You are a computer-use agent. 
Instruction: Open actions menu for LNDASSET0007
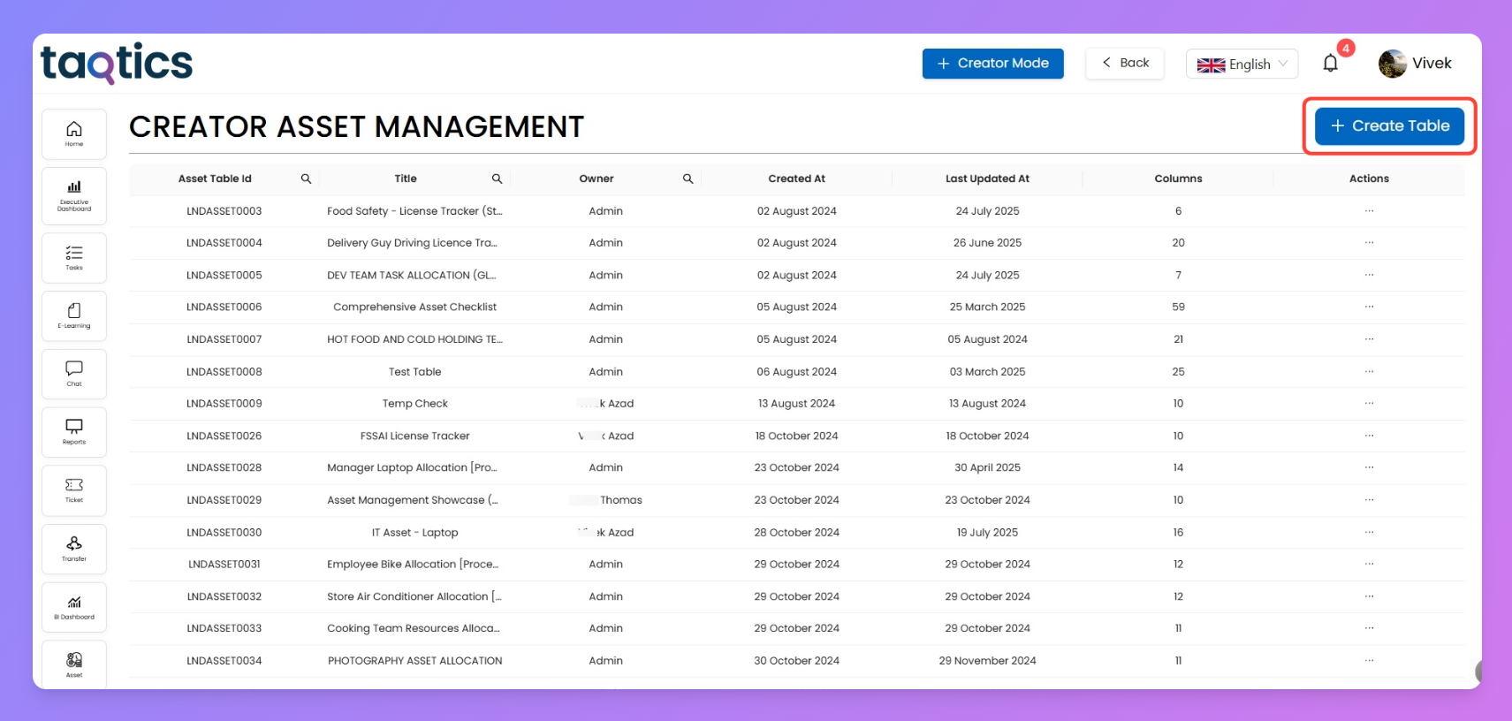coord(1369,339)
